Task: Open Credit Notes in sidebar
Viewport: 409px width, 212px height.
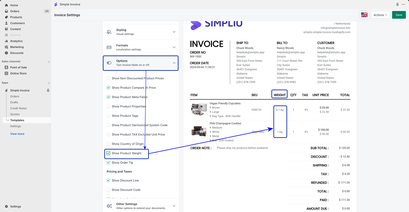Action: (18, 108)
